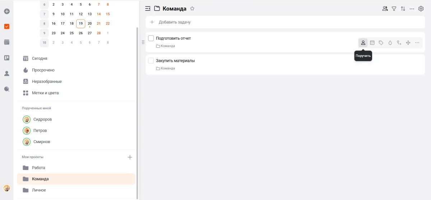431x200 pixels.
Task: Check off the Подготовить отчет task
Action: pyautogui.click(x=151, y=38)
